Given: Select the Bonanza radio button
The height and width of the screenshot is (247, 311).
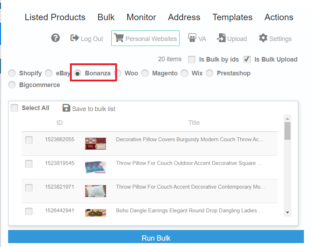Looking at the screenshot, I should tap(77, 74).
